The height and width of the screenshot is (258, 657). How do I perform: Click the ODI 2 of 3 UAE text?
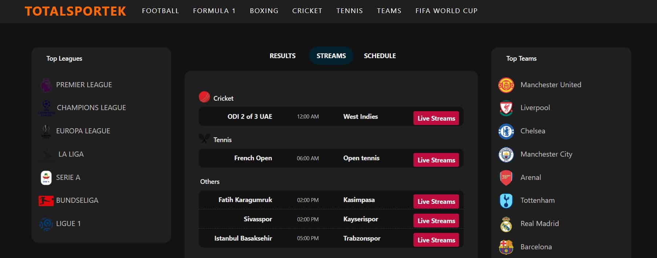[250, 117]
